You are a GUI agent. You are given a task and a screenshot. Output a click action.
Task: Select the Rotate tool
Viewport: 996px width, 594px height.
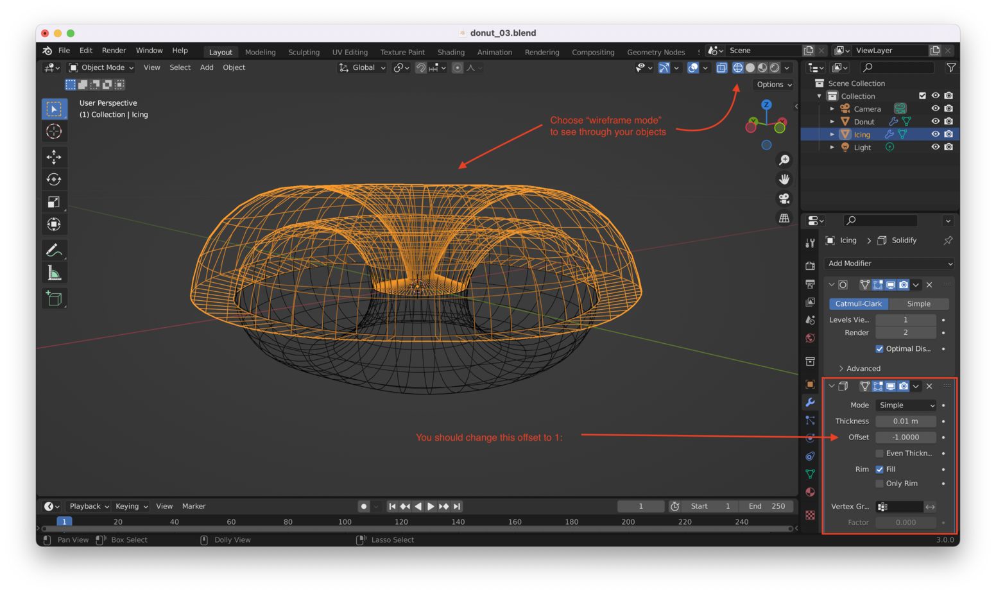54,180
